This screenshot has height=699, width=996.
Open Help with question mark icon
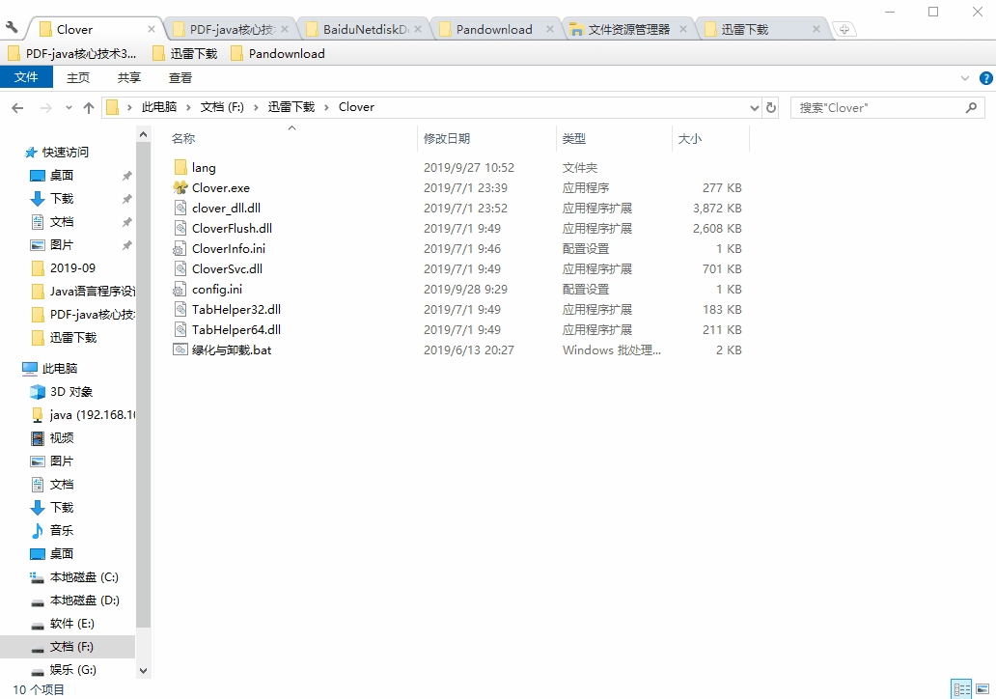tap(985, 78)
